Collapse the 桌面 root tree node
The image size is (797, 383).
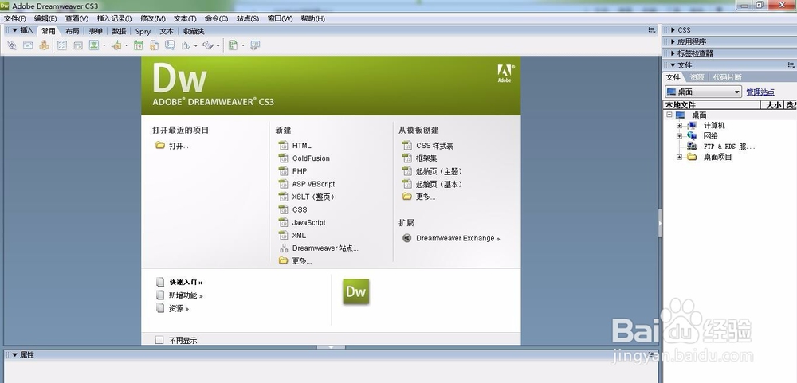669,115
